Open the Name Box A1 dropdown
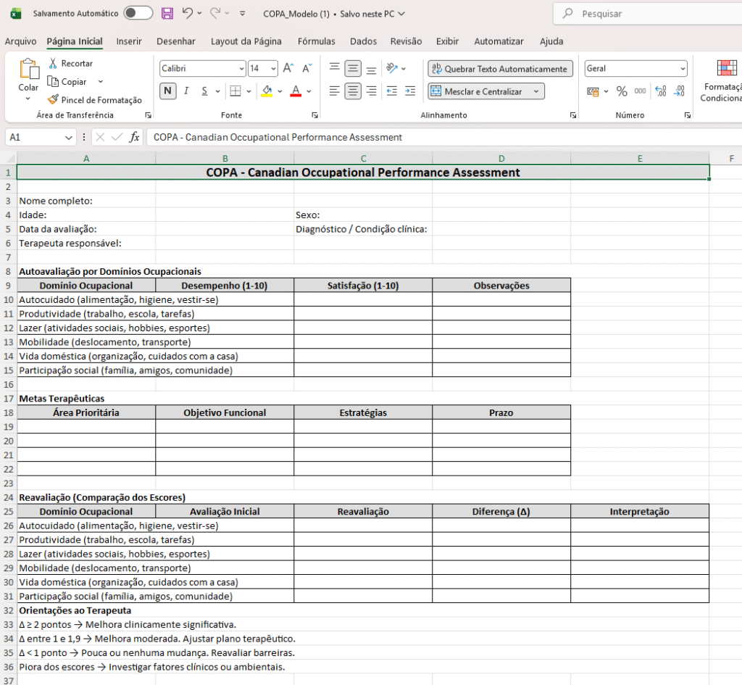This screenshot has height=685, width=742. (x=69, y=138)
